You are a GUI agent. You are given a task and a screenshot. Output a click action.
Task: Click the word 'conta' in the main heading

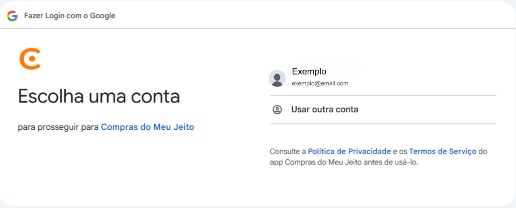156,97
